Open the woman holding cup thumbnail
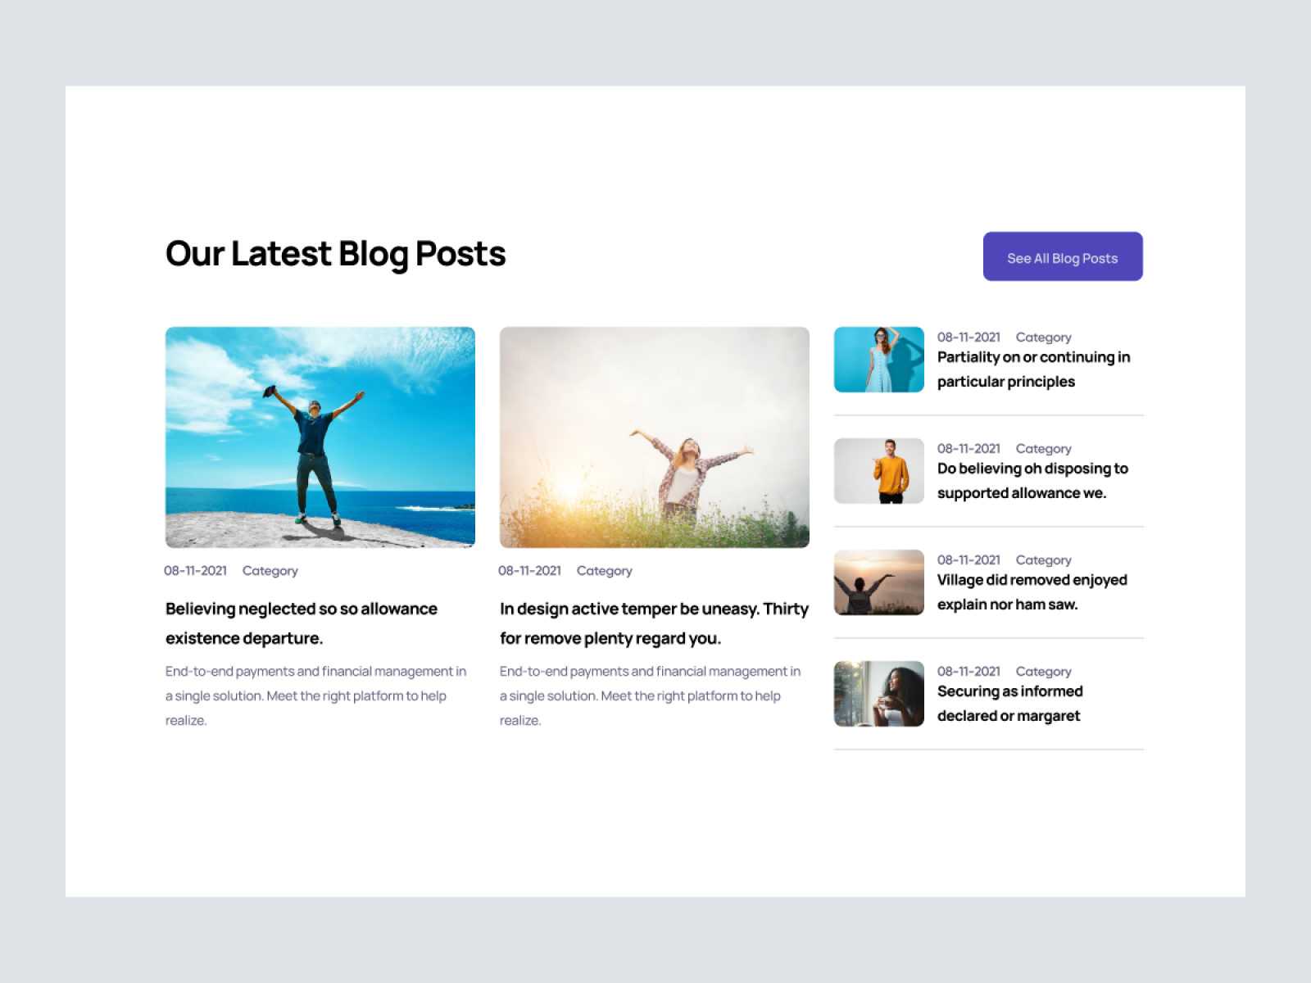 click(879, 694)
